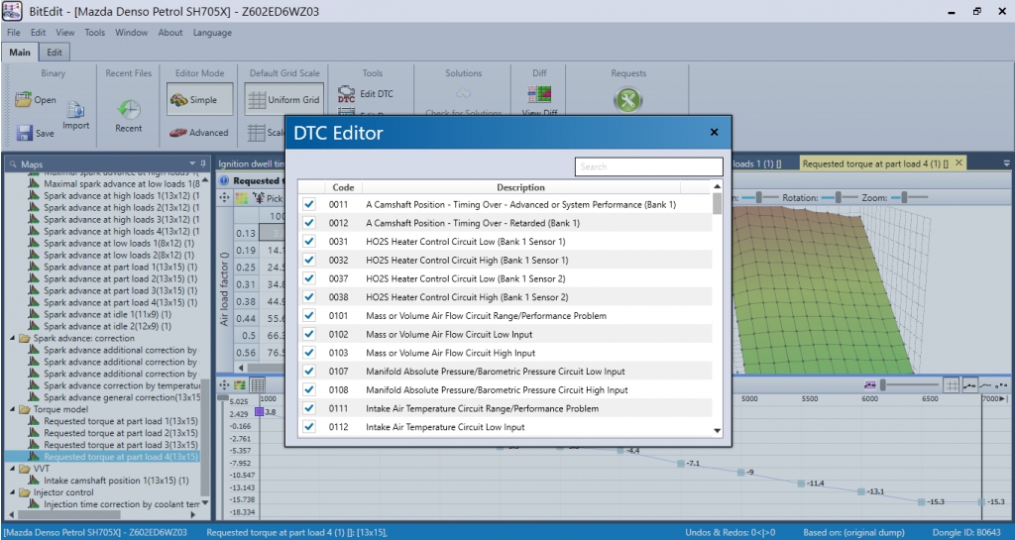Image resolution: width=1015 pixels, height=540 pixels.
Task: Toggle checkbox for DTC 0103
Action: [309, 353]
